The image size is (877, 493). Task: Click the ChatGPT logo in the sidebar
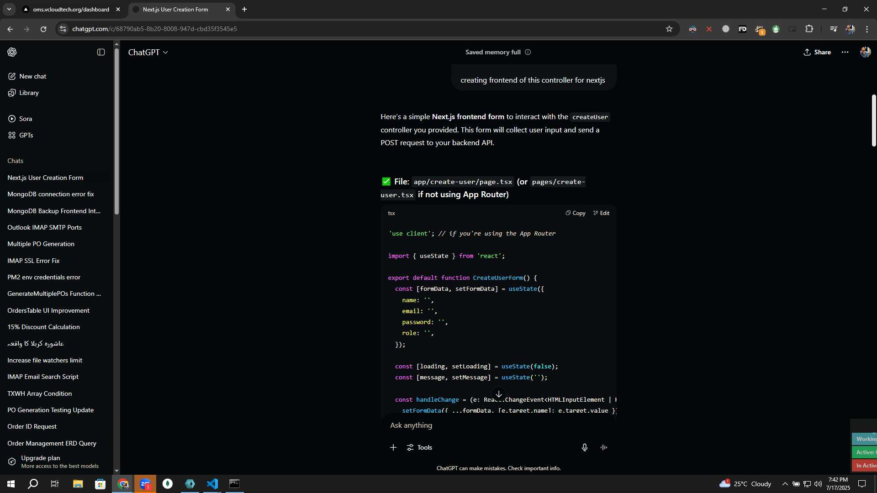[x=12, y=52]
